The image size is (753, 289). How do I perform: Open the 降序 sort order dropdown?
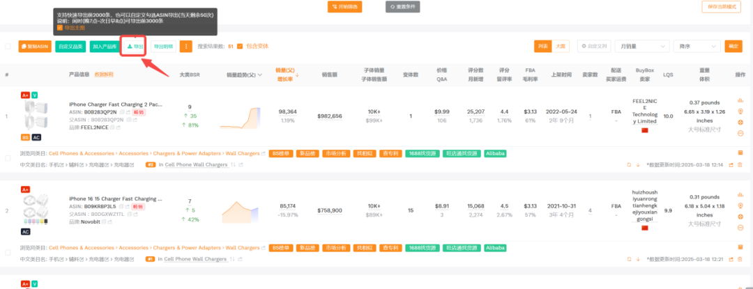[697, 47]
